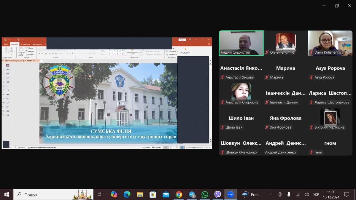This screenshot has height=200, width=356.
Task: Click the volume icon in system tray
Action: (307, 194)
